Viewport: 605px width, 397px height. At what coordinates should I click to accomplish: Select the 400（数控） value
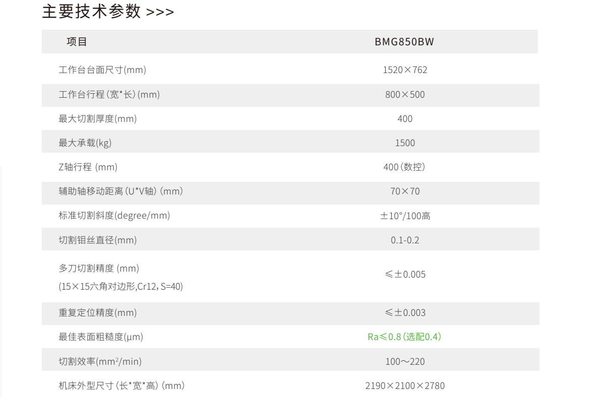click(x=405, y=167)
